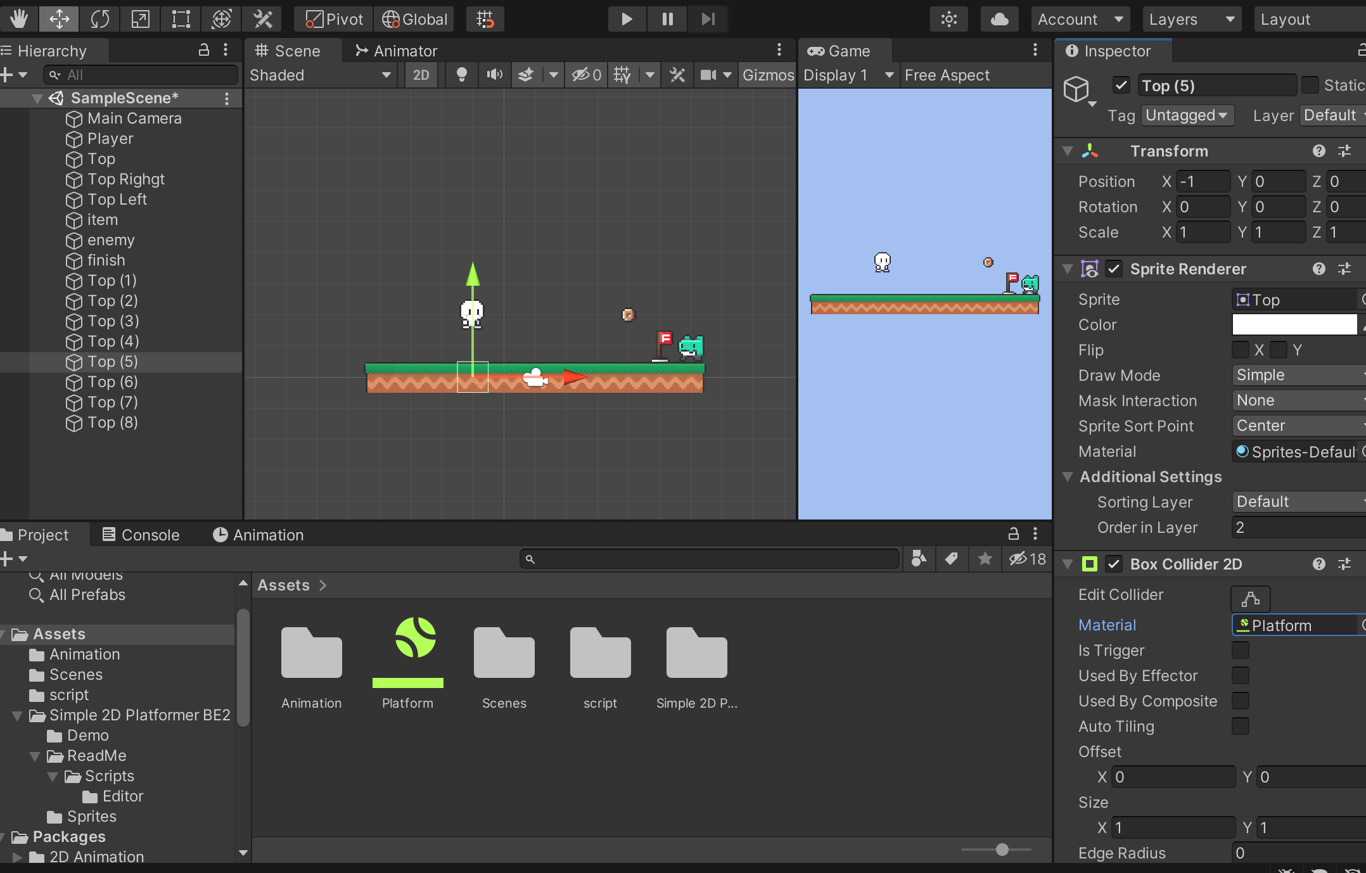Toggle scene audio speaker icon

coord(494,75)
